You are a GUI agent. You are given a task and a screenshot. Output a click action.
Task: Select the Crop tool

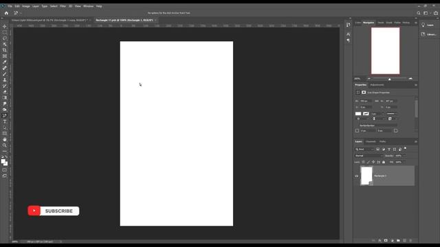click(x=5, y=50)
